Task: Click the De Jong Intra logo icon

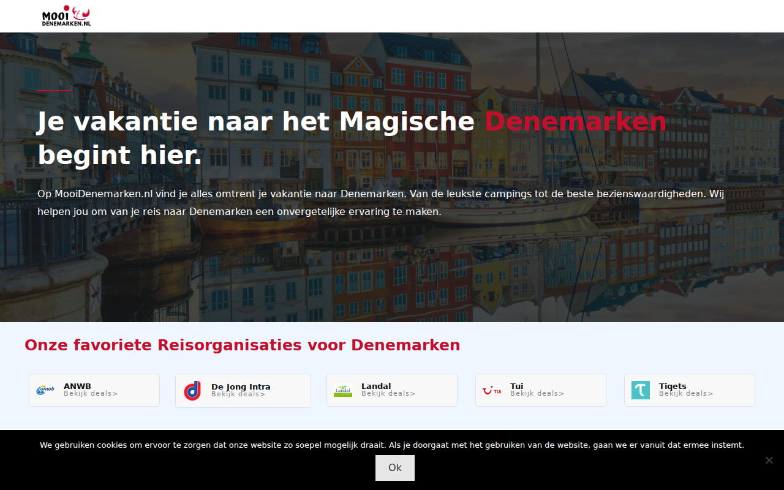Action: pyautogui.click(x=192, y=391)
